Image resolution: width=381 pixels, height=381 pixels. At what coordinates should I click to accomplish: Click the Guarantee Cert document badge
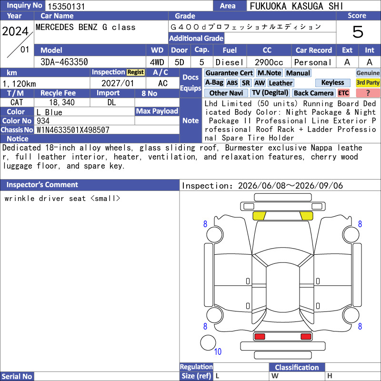click(x=229, y=73)
